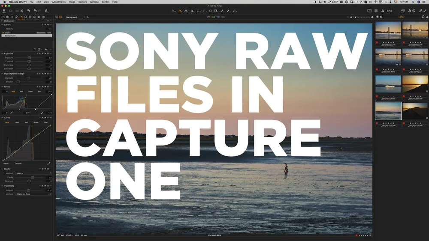Image resolution: width=429 pixels, height=241 pixels.
Task: Open the Library tool tab folder icon
Action: pyautogui.click(x=3, y=17)
